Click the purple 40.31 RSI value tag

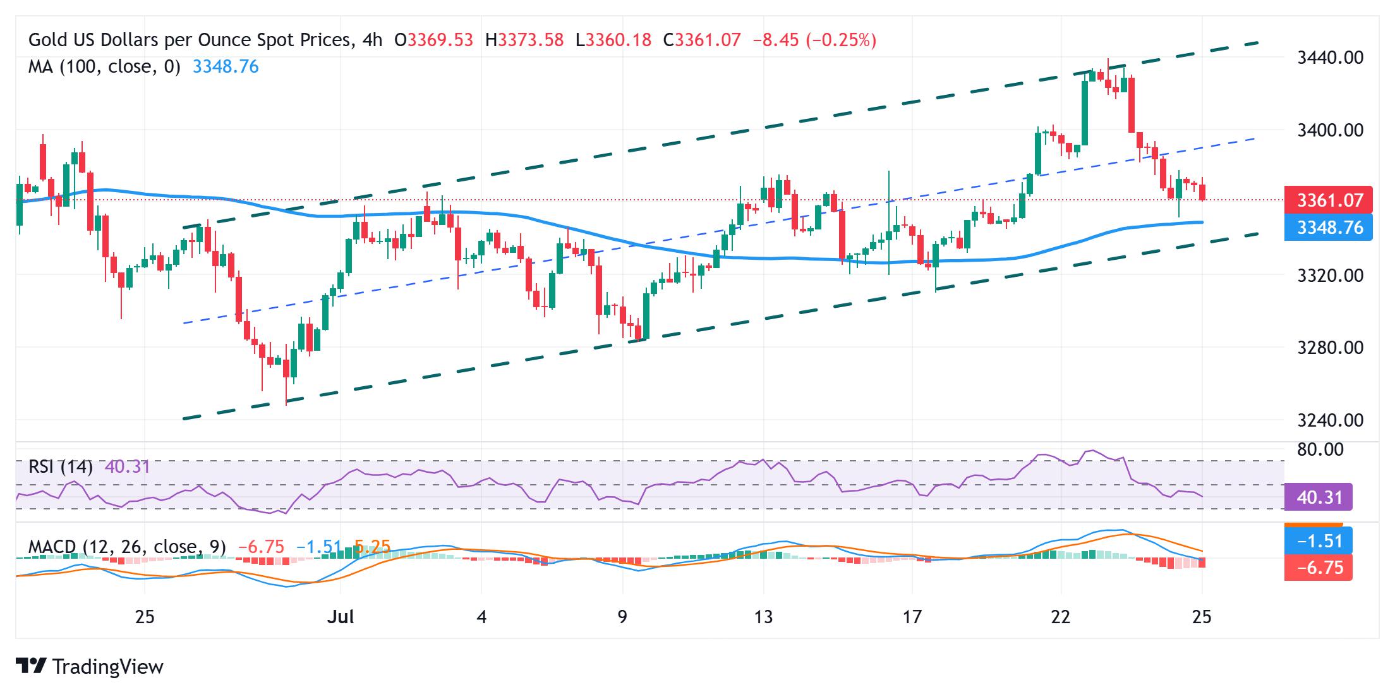click(1319, 497)
